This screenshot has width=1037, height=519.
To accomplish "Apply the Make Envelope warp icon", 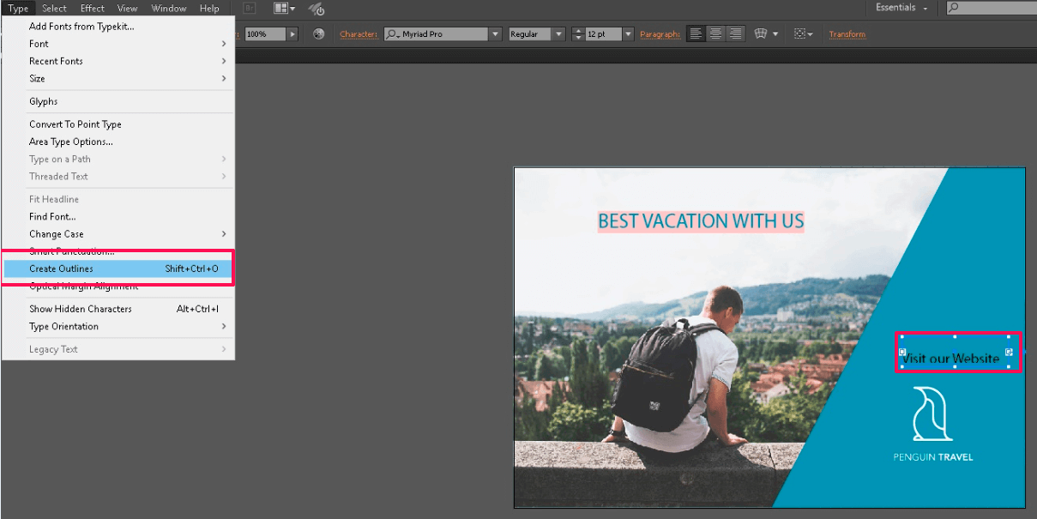I will tap(762, 33).
